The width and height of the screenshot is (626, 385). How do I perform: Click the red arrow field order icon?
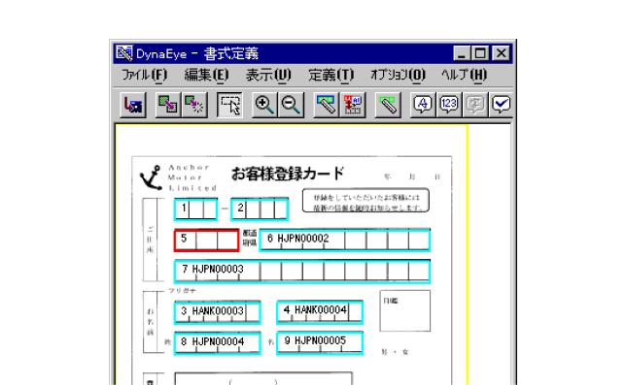(353, 105)
